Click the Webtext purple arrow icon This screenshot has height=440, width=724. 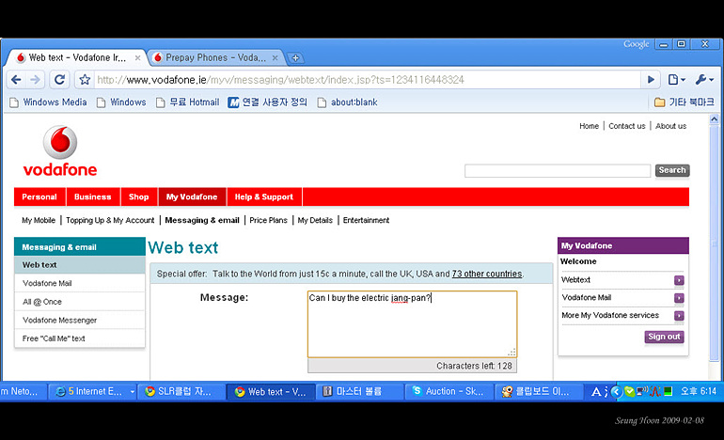pos(679,280)
